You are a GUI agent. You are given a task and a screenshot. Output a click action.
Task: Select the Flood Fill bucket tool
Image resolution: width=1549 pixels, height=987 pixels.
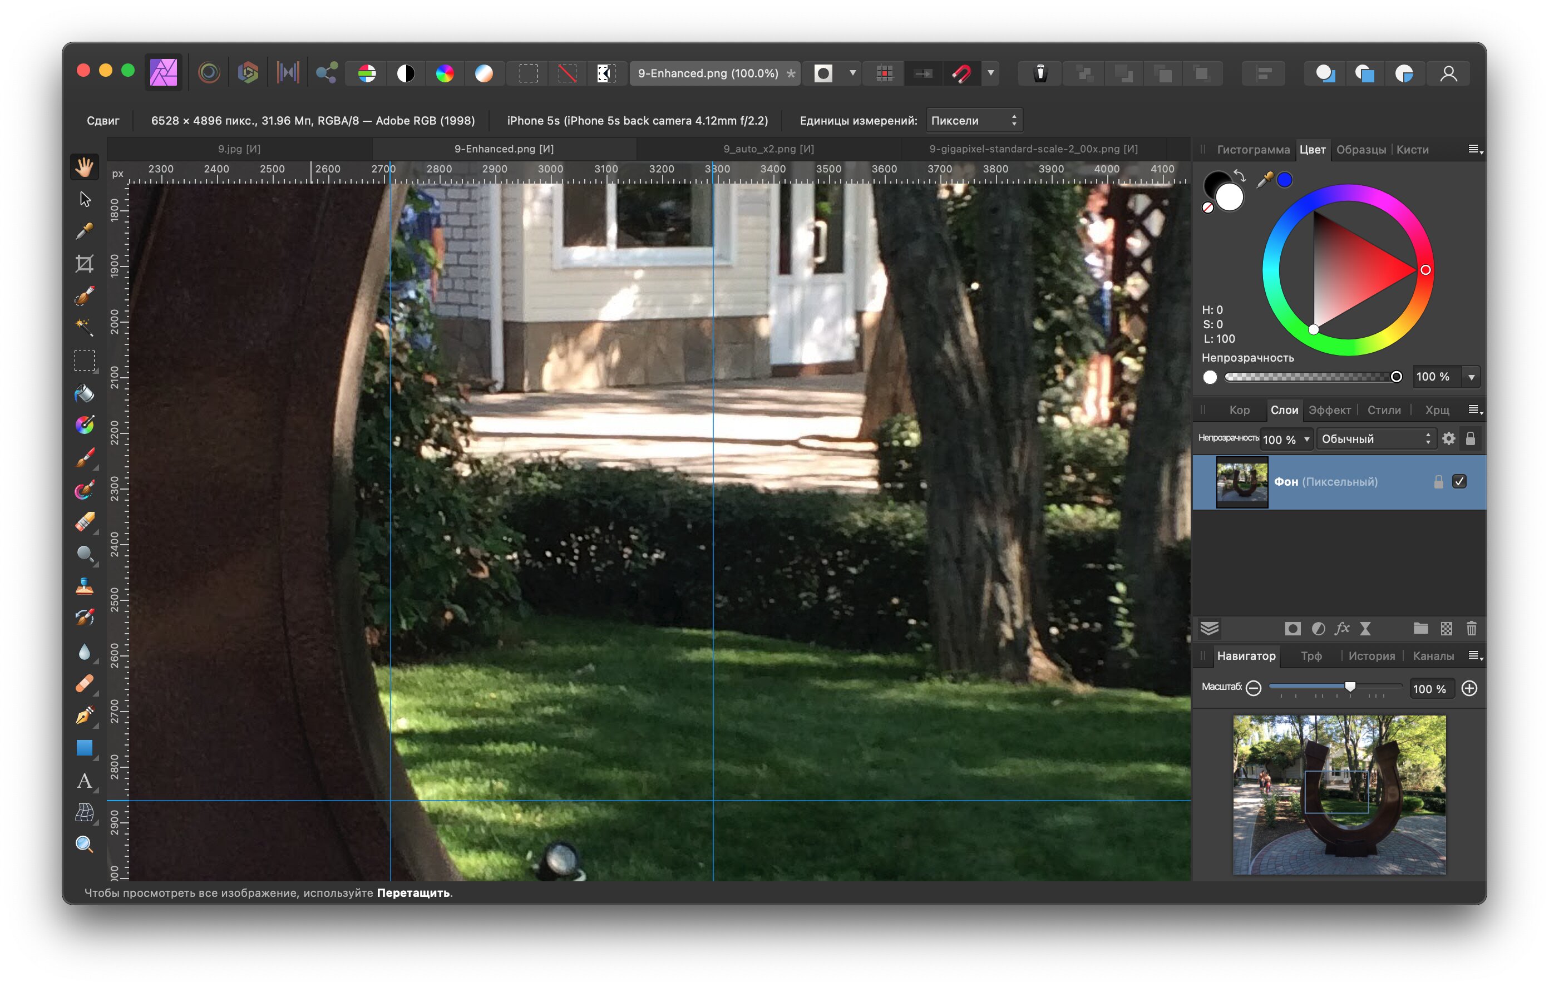pos(84,393)
